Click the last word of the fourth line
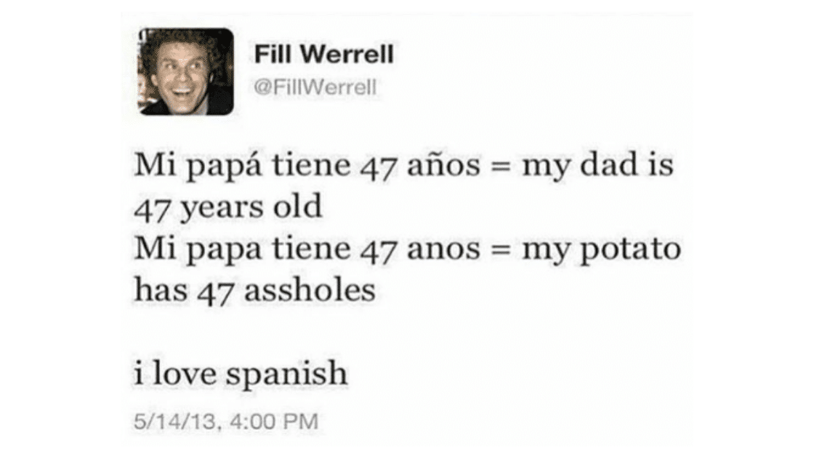The height and width of the screenshot is (458, 814). pos(310,290)
